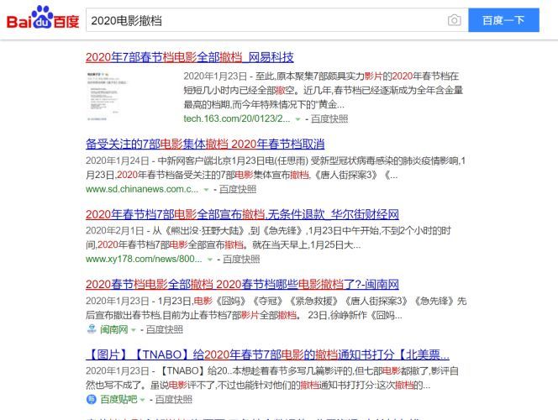
Task: Click snippet text starting 2020年2月1日 - 从《熊出没
Action: pyautogui.click(x=269, y=238)
